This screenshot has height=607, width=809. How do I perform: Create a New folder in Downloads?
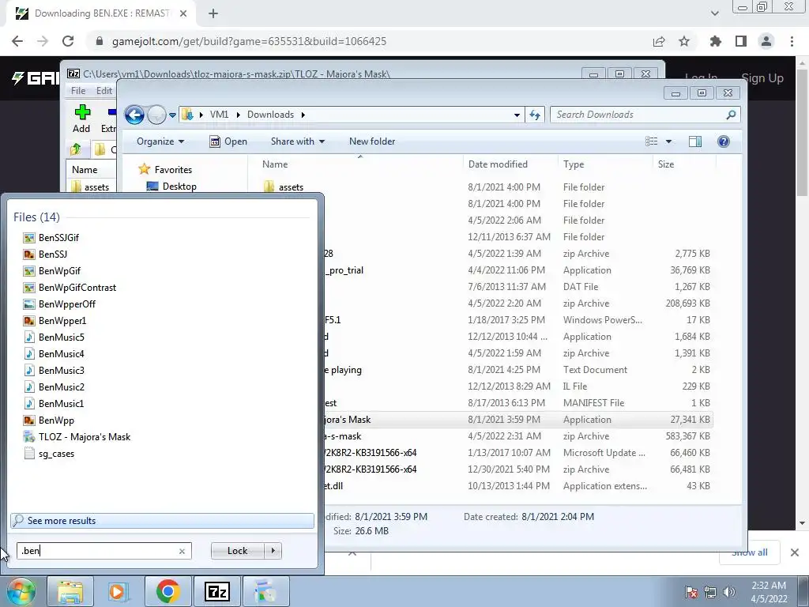pyautogui.click(x=372, y=141)
